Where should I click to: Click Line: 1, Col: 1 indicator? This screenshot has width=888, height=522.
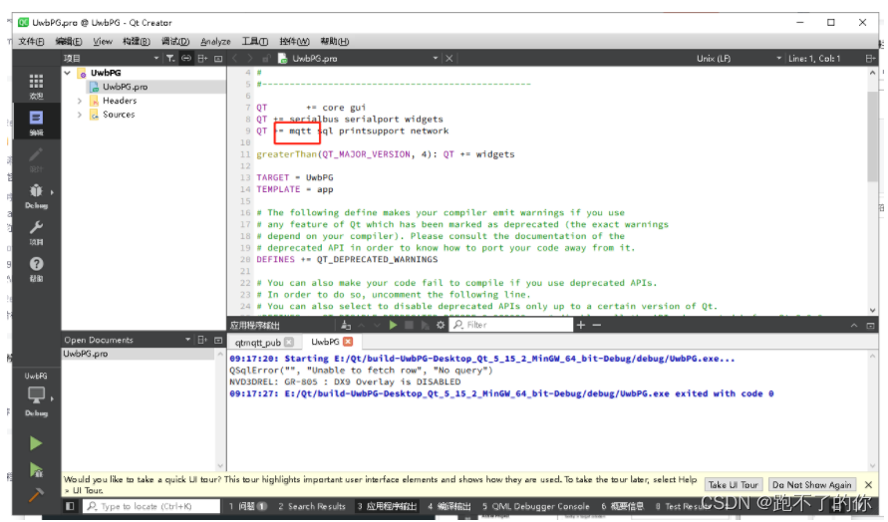pos(814,59)
